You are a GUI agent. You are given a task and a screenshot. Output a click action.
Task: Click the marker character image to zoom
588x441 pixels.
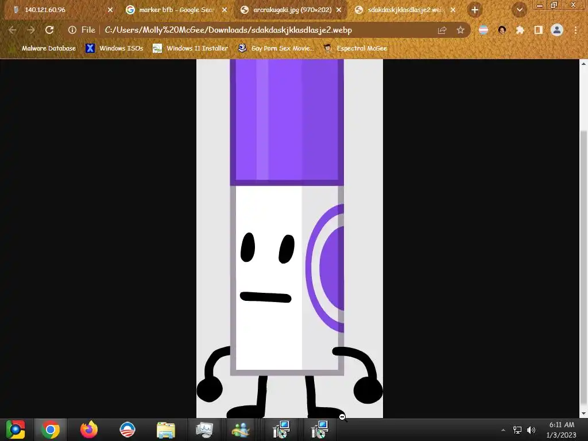(x=289, y=238)
